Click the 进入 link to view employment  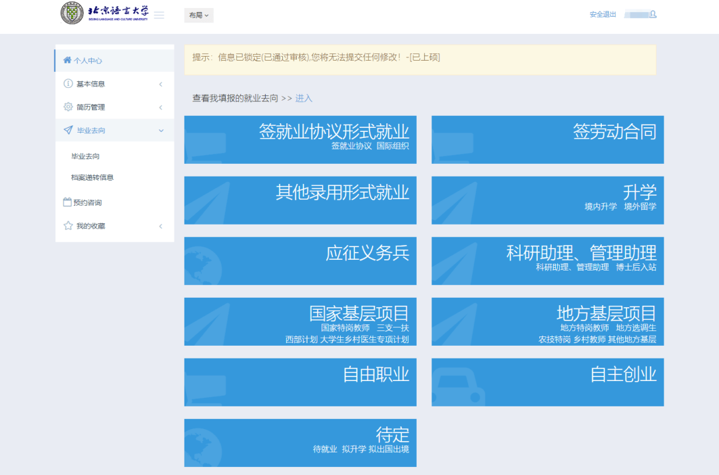point(304,98)
